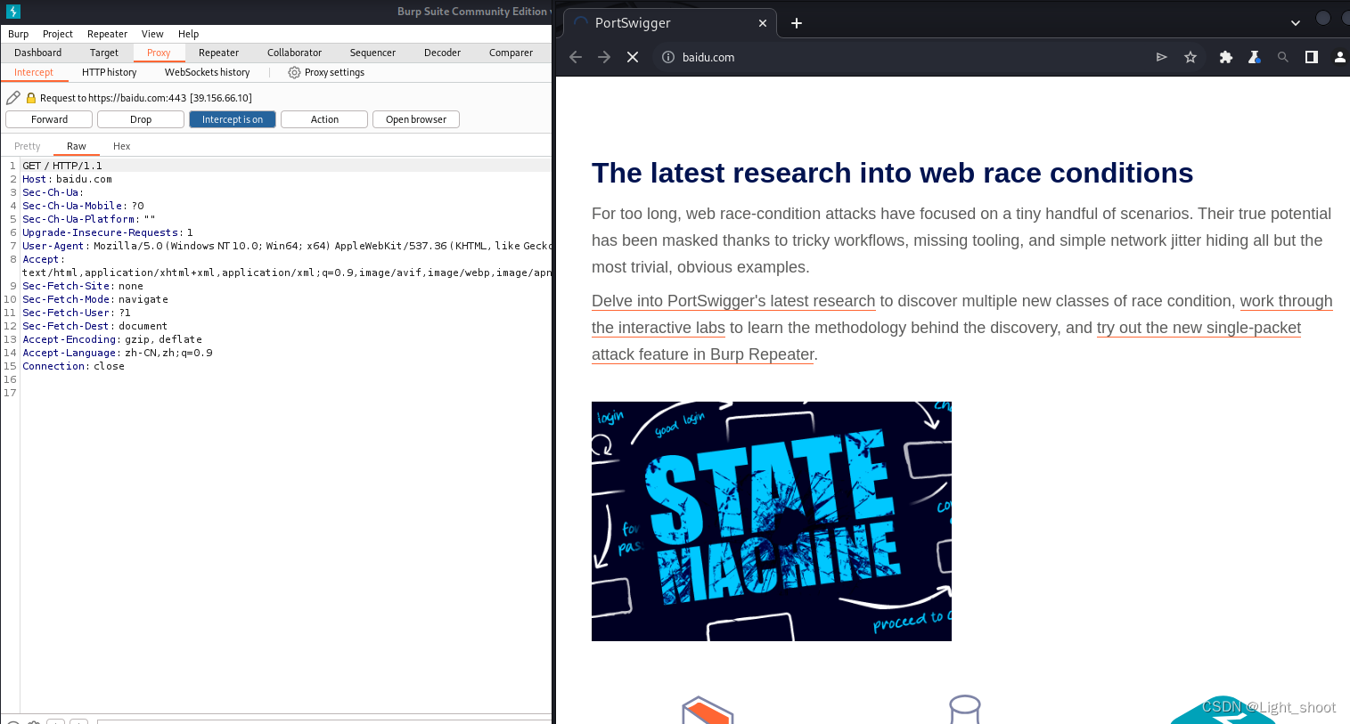Toggle the browser side panel icon
Viewport: 1350px width, 724px height.
(x=1312, y=57)
